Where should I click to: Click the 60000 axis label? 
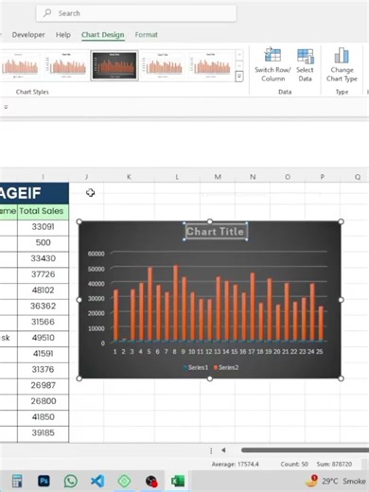pyautogui.click(x=96, y=254)
